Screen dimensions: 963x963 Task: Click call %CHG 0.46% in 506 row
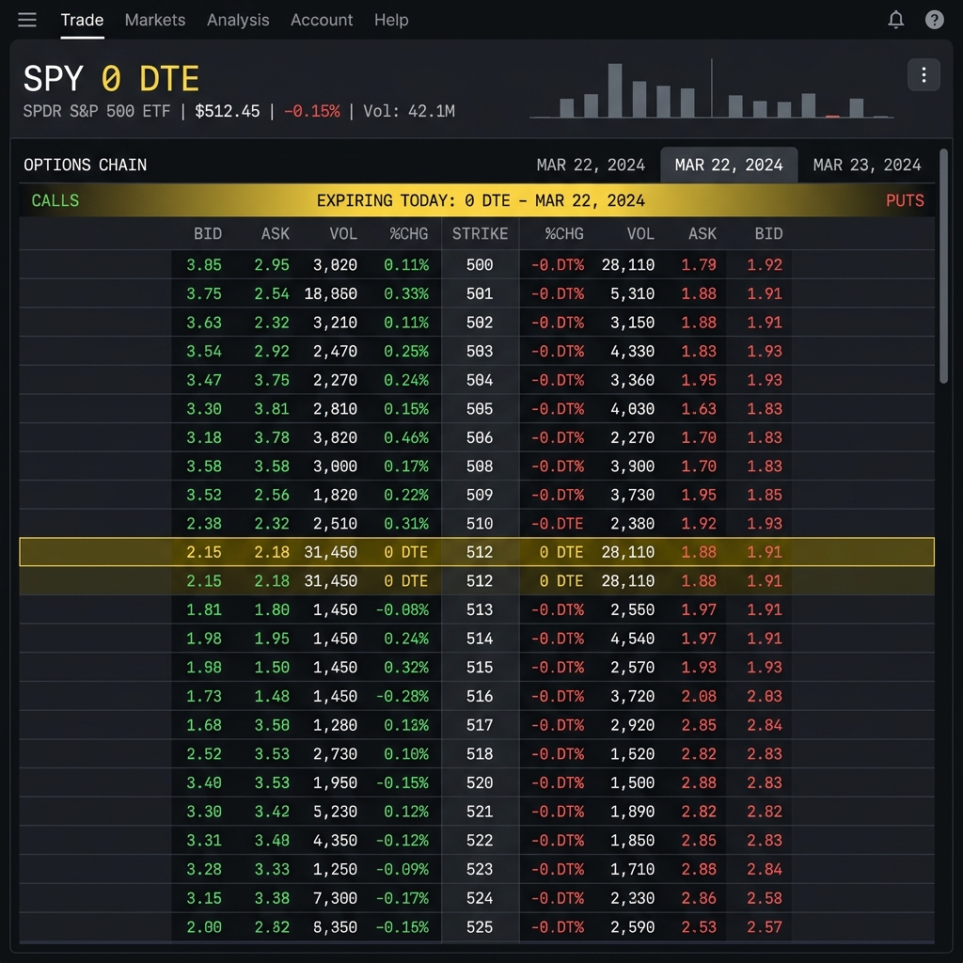(x=406, y=438)
